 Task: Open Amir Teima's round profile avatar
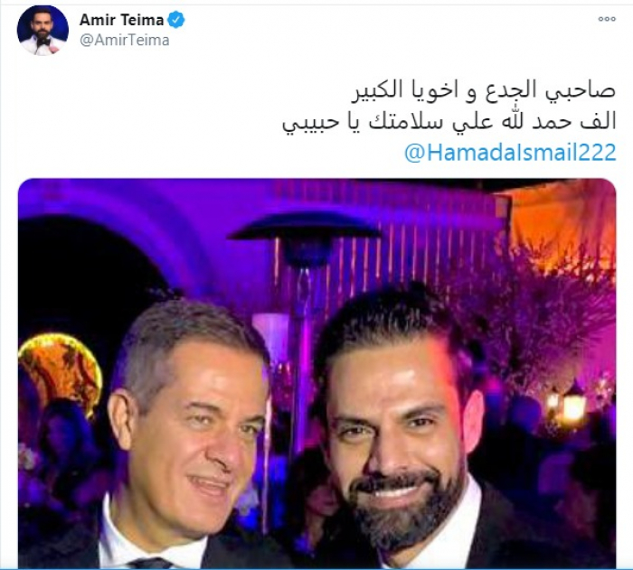pos(43,30)
